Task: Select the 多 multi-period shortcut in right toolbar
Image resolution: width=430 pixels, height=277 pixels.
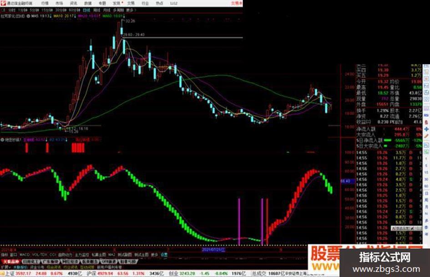Action: point(426,221)
